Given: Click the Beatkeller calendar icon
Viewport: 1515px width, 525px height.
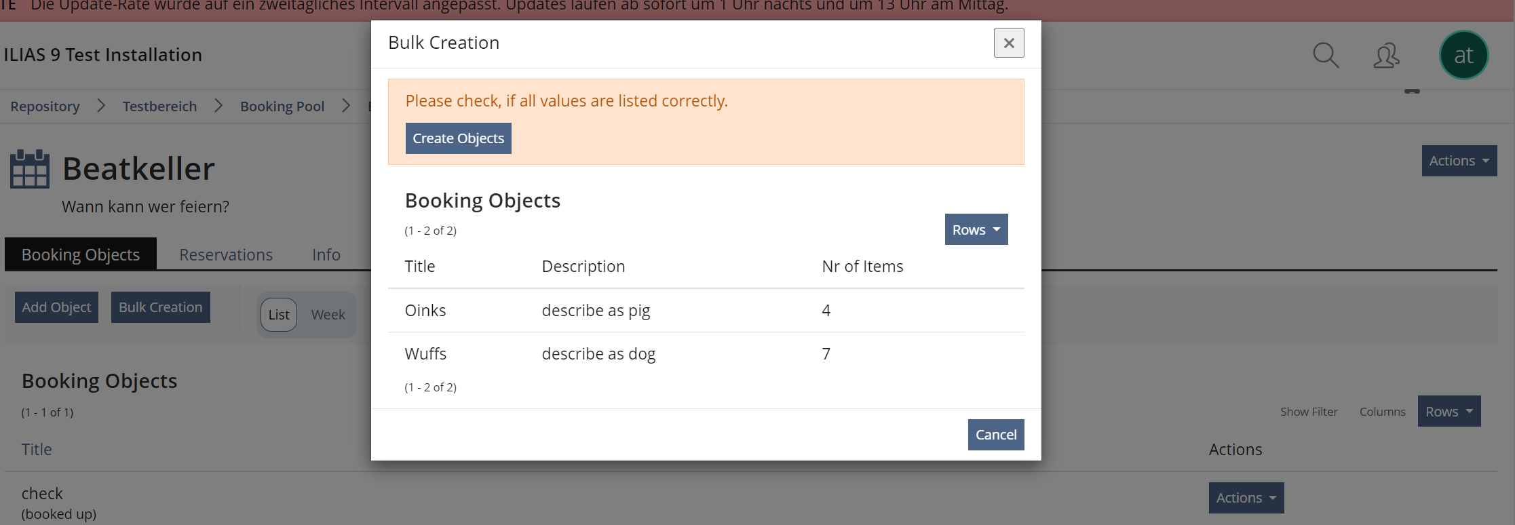Looking at the screenshot, I should pos(30,169).
